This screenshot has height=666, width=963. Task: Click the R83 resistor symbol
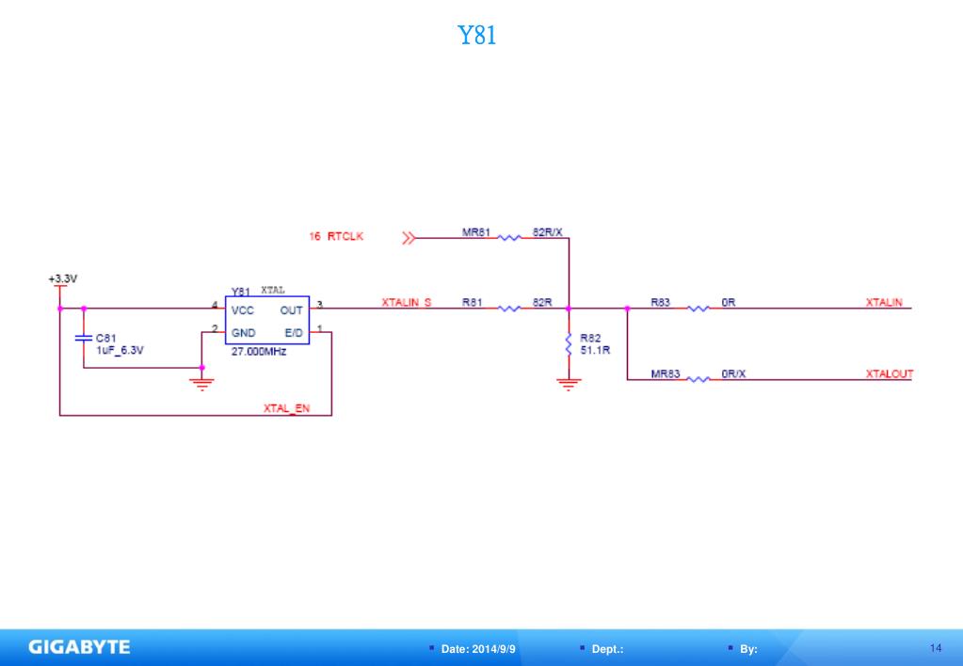coord(698,309)
